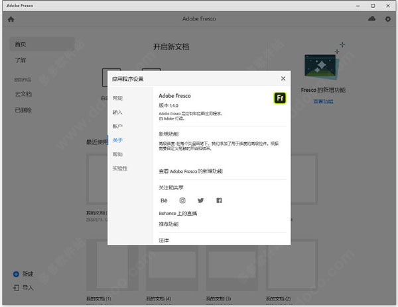
Task: Click 法律 section heading
Action: tap(164, 240)
